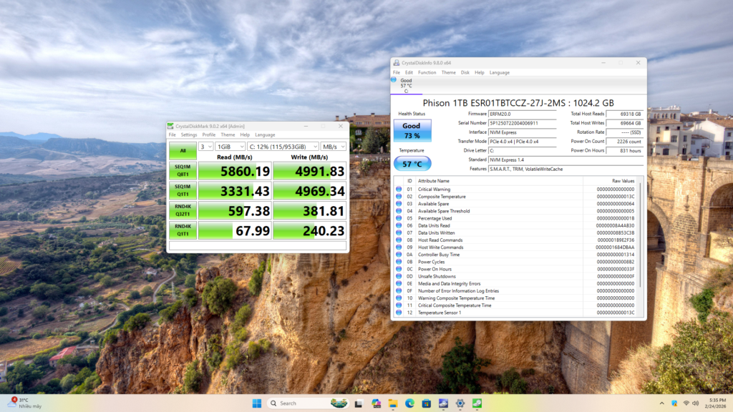The height and width of the screenshot is (412, 733).
Task: Expand the 1GiB test size dropdown
Action: coord(230,146)
